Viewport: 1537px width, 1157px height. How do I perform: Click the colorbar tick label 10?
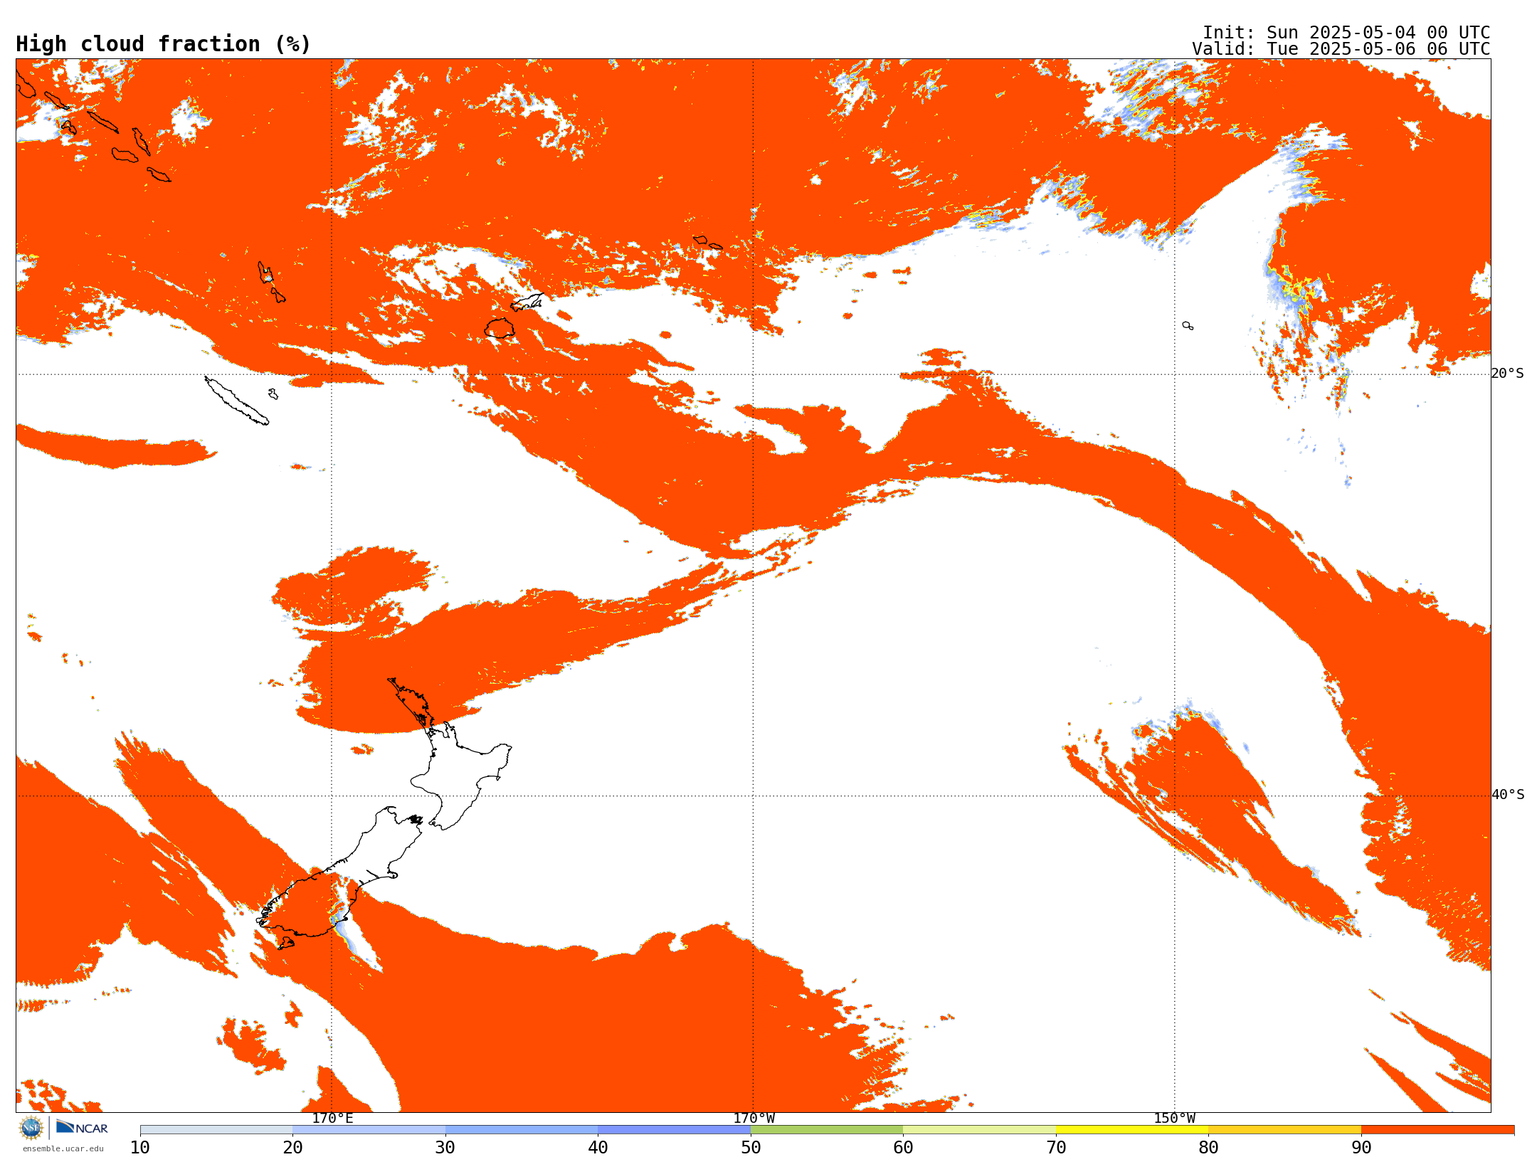(x=140, y=1147)
